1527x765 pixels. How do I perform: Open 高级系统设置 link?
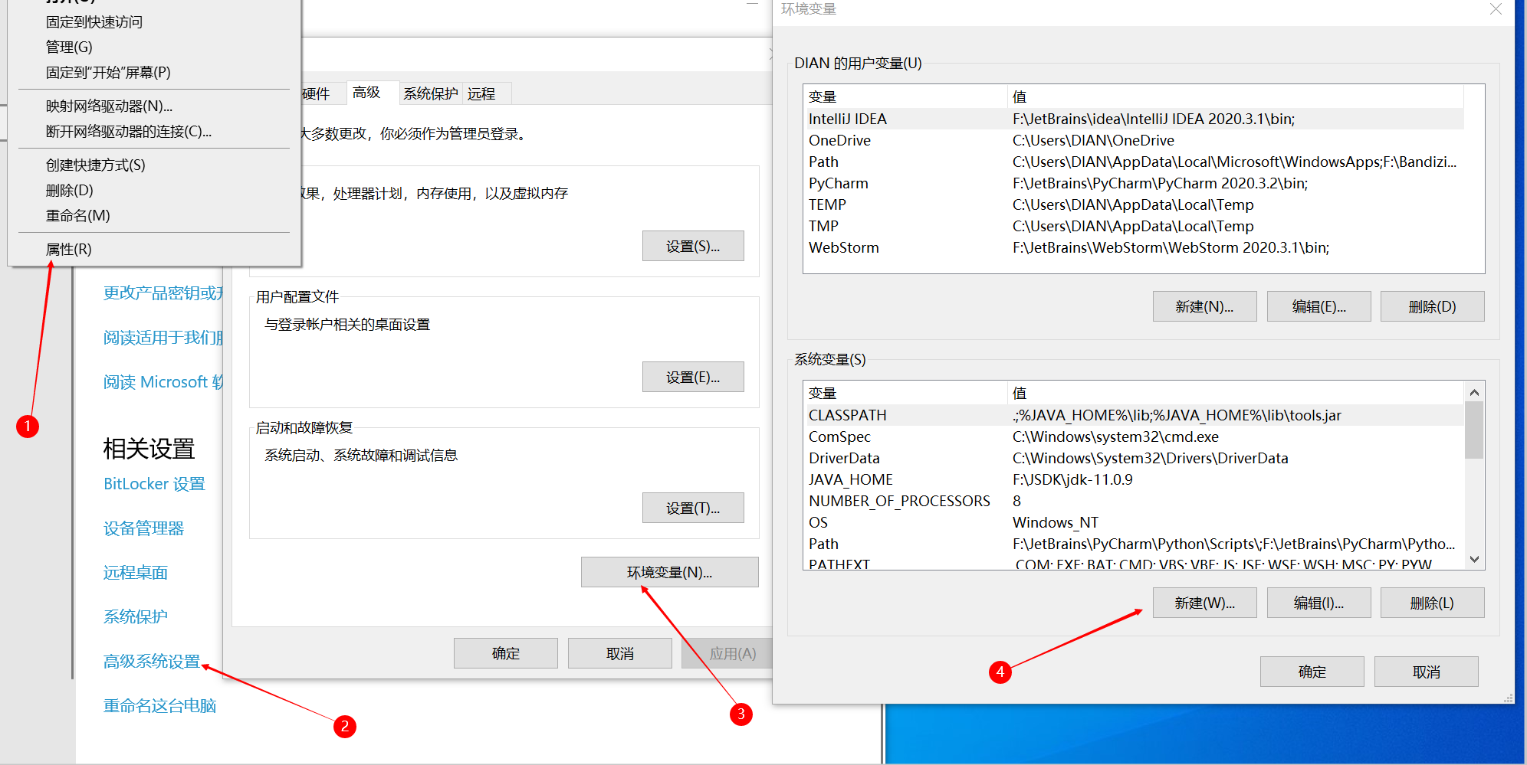[152, 661]
